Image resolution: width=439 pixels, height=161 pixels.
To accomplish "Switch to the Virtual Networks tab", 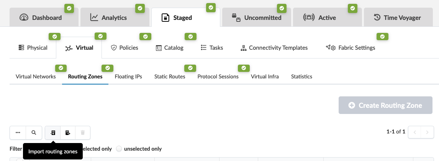I will pyautogui.click(x=36, y=76).
